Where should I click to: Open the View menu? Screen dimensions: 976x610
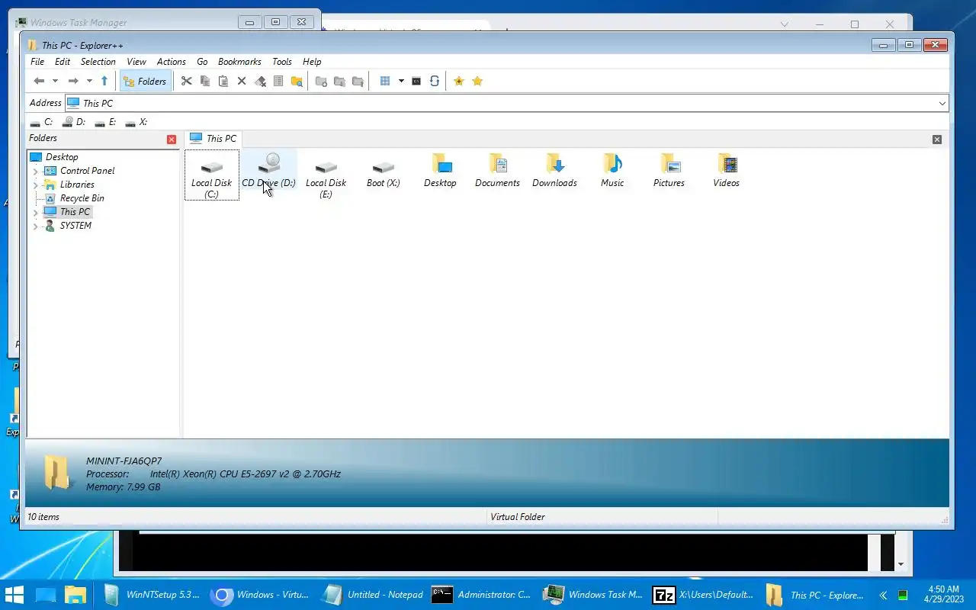(x=136, y=62)
